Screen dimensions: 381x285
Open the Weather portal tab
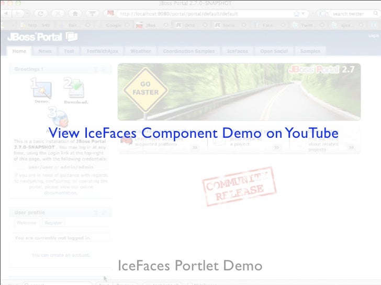click(x=140, y=51)
